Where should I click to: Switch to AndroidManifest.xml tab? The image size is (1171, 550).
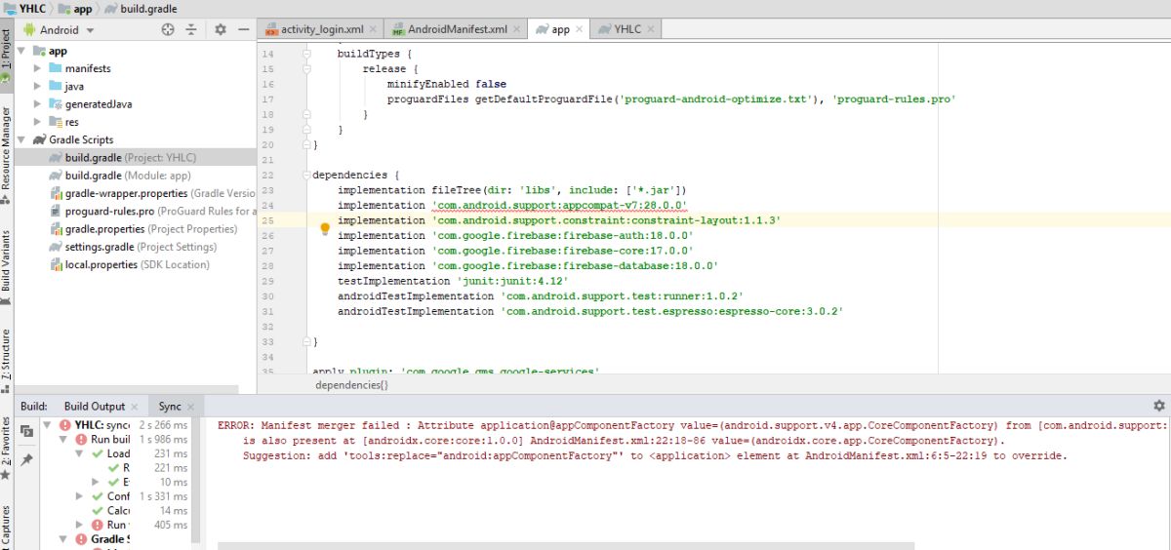coord(457,29)
